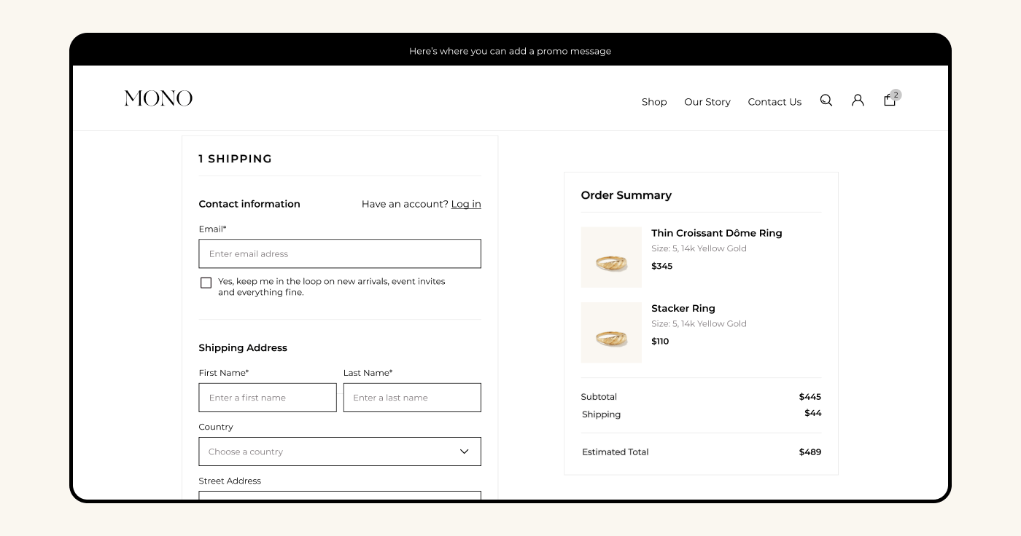Open the Shop menu item
Screen dimensions: 1021x536
pos(654,102)
